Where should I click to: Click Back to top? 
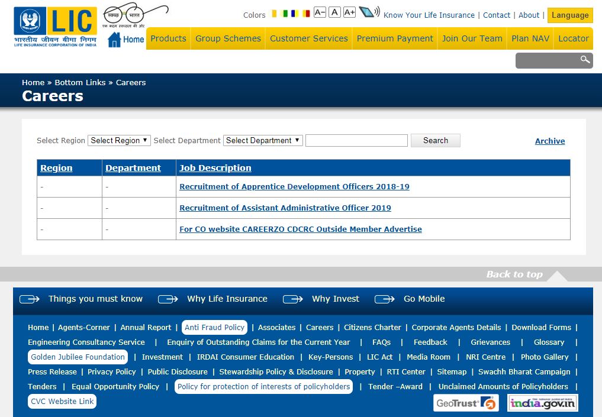click(x=514, y=274)
